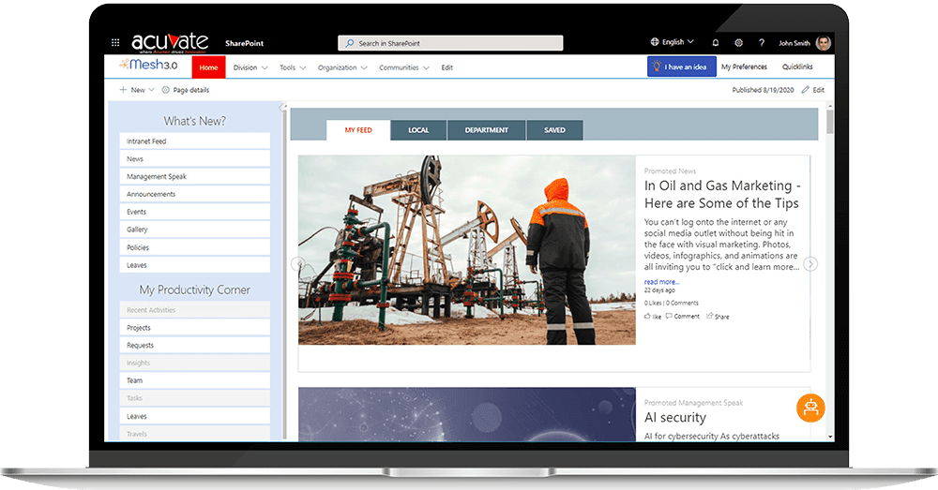Show next promoted news slide arrow

pos(810,264)
